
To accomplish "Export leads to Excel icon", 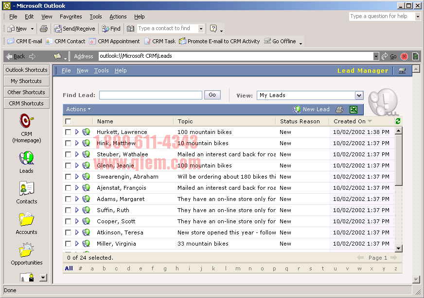I will coord(353,109).
